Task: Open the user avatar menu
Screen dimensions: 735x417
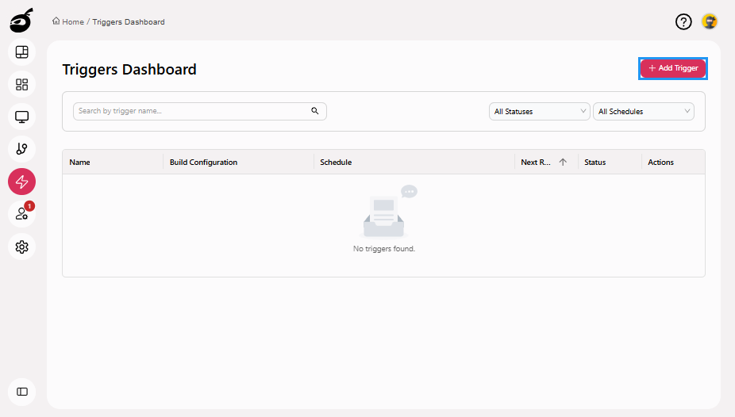Action: click(710, 21)
